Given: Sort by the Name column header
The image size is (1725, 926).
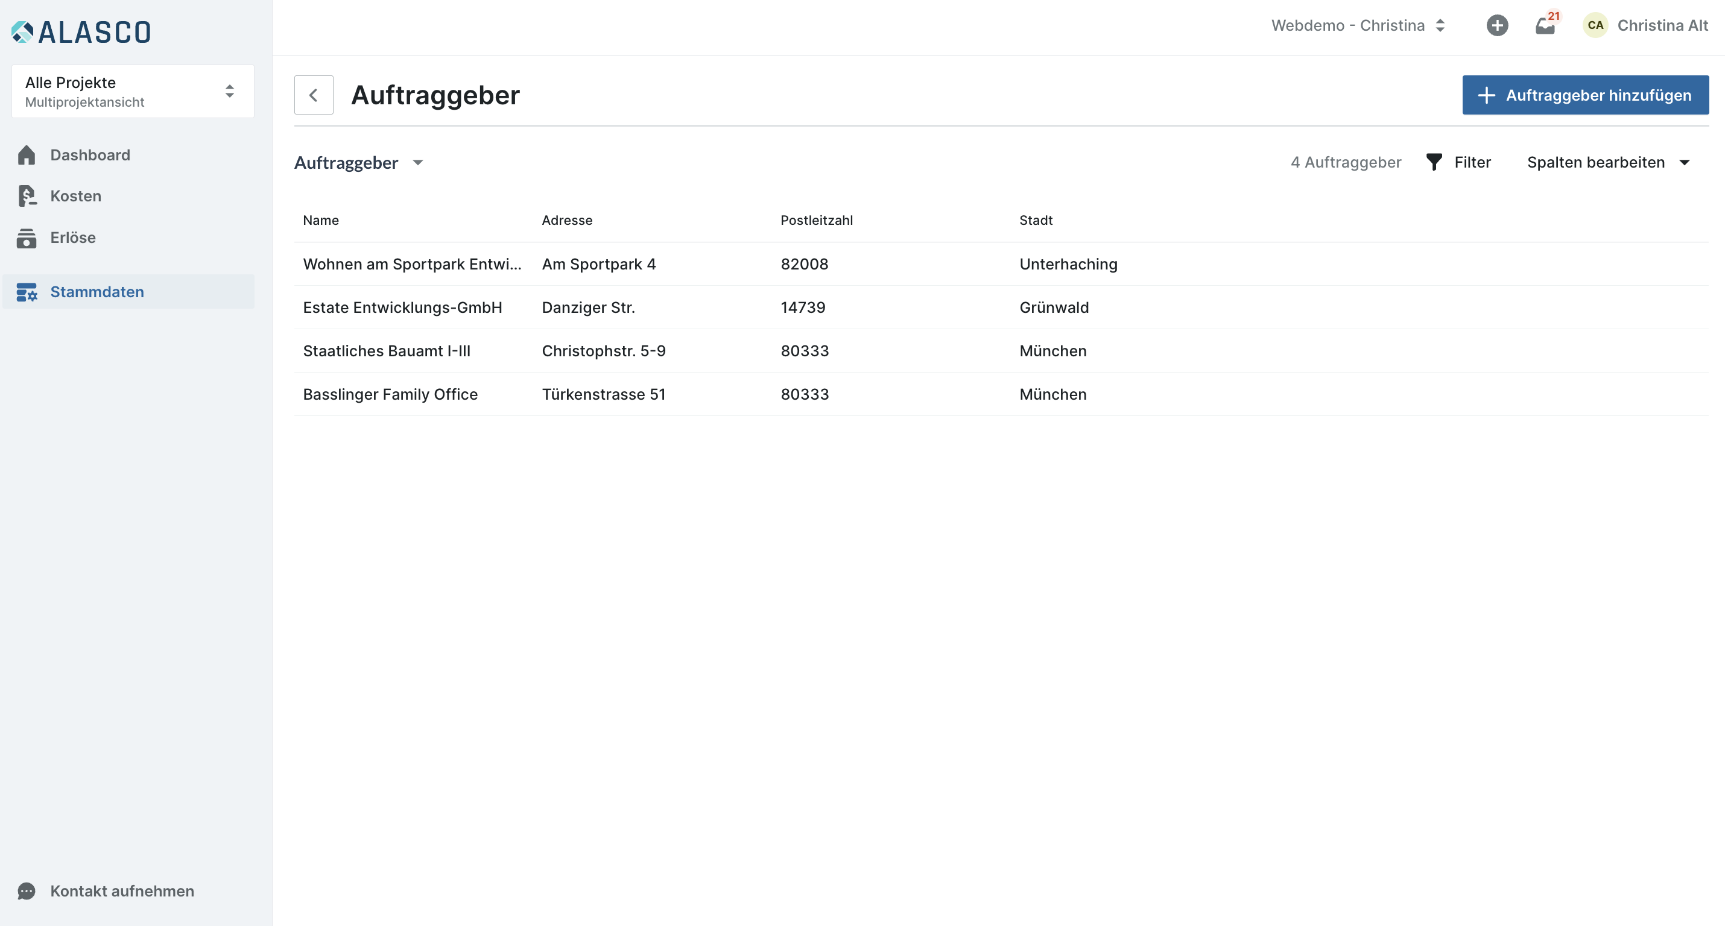Looking at the screenshot, I should pyautogui.click(x=321, y=220).
